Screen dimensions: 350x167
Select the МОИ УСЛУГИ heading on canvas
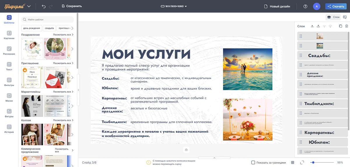point(146,54)
